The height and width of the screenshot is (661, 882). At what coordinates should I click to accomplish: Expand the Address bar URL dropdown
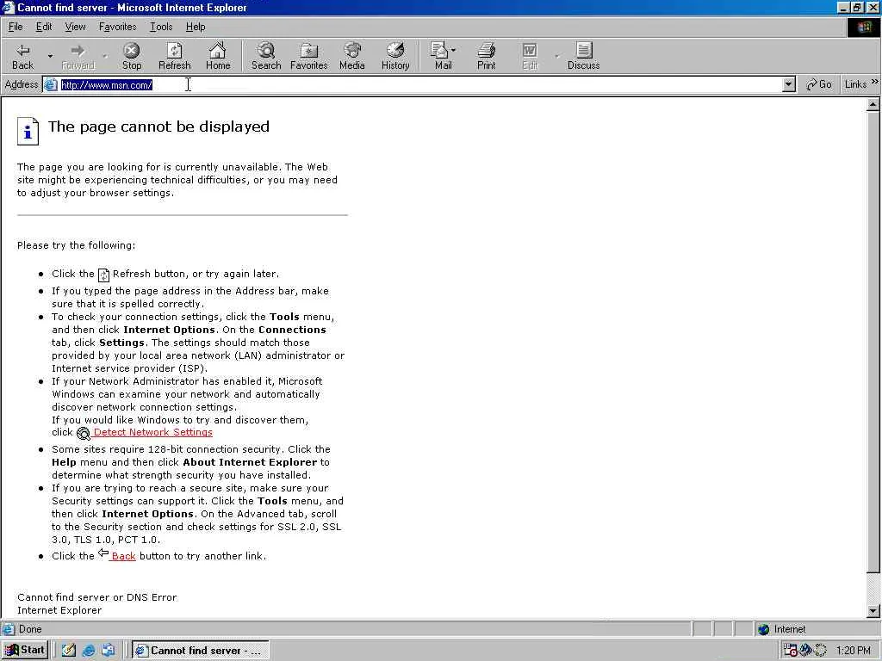(789, 85)
